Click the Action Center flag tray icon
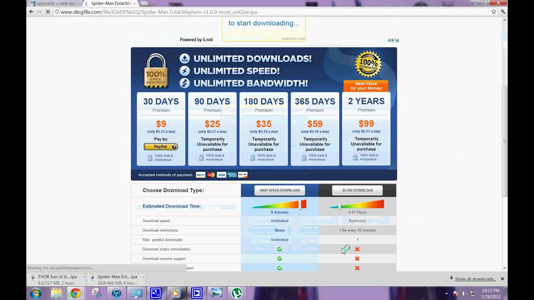534x300 pixels. click(x=456, y=293)
